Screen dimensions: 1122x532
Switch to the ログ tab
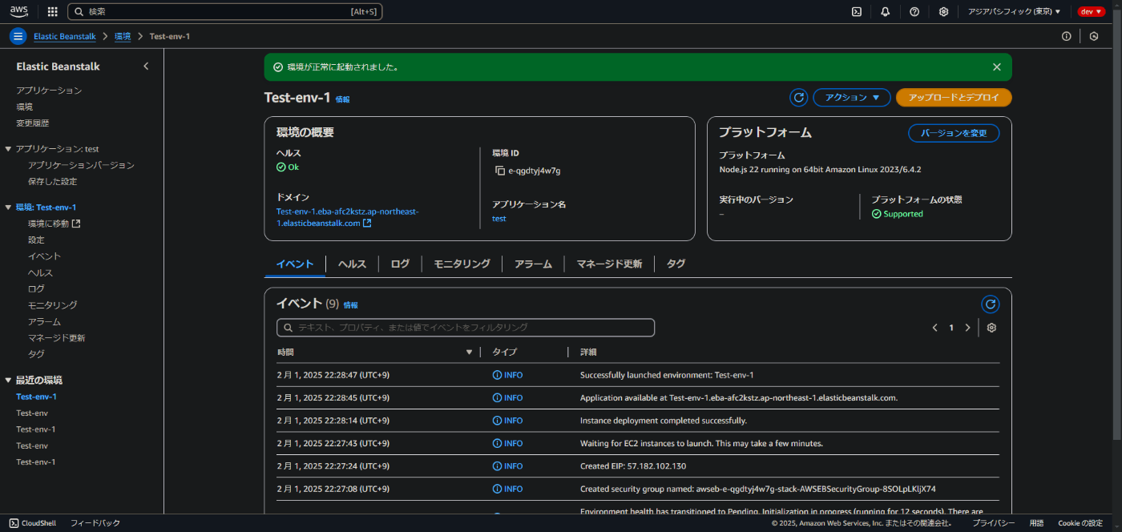point(400,264)
